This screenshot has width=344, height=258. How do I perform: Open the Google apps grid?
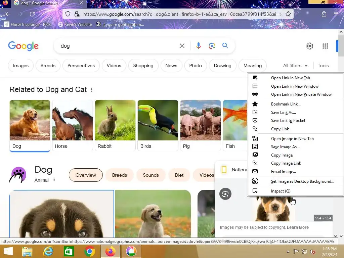pos(325,46)
